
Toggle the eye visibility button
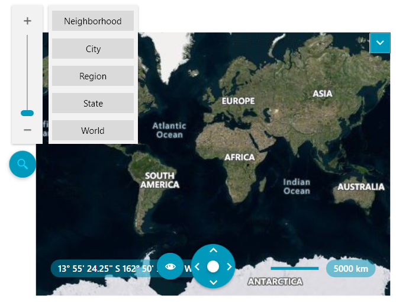pos(170,266)
